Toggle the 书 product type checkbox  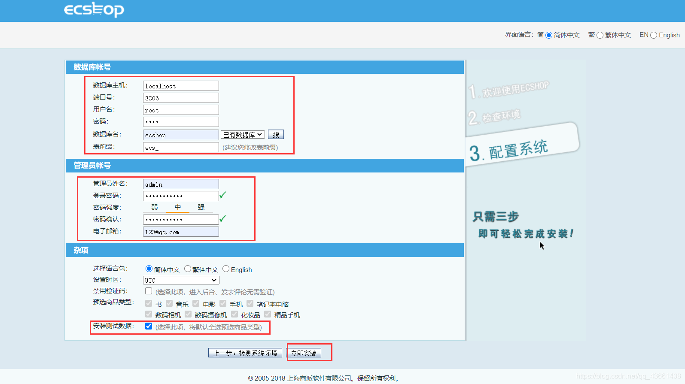[x=149, y=303]
